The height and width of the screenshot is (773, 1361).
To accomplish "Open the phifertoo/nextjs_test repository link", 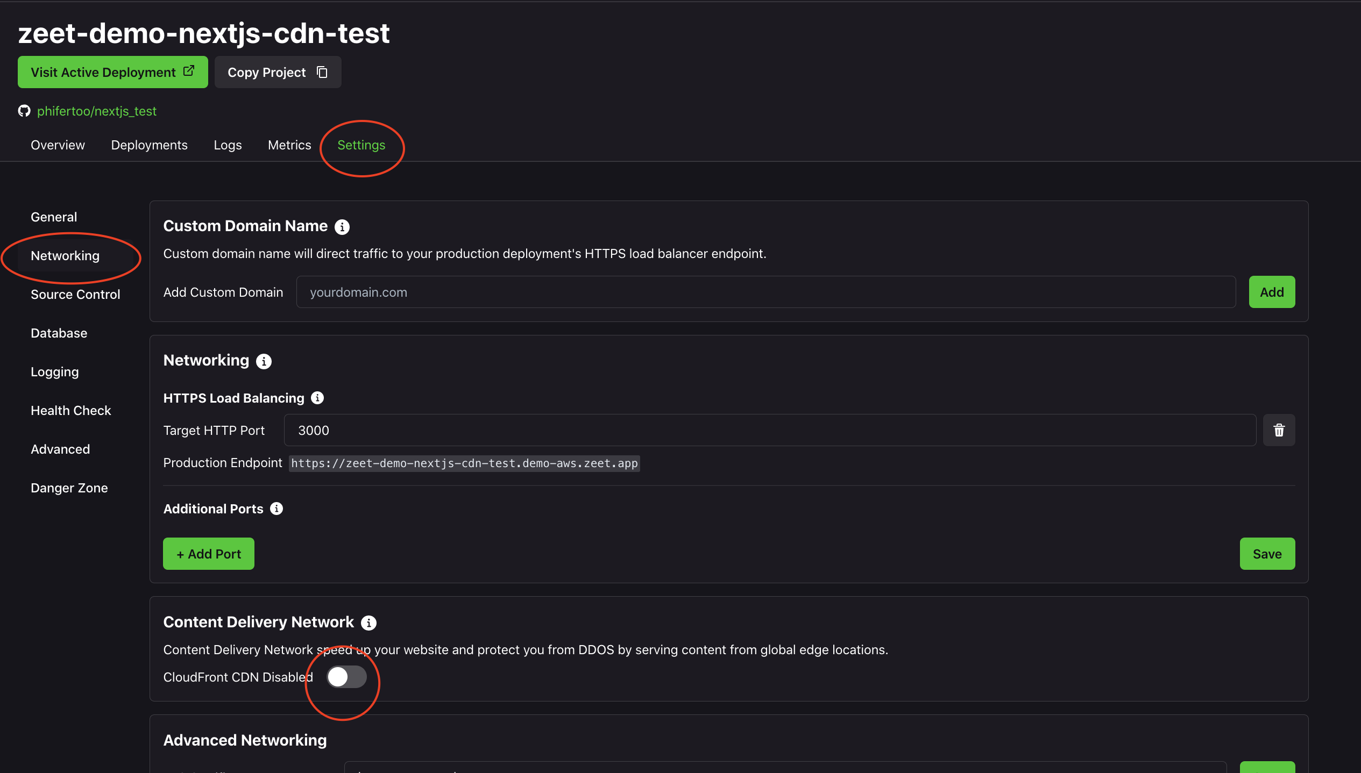I will coord(97,111).
